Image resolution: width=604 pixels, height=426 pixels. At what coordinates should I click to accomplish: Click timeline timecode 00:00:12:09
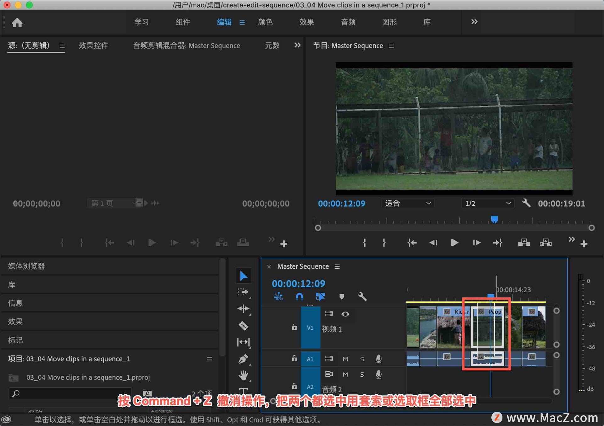pyautogui.click(x=298, y=283)
